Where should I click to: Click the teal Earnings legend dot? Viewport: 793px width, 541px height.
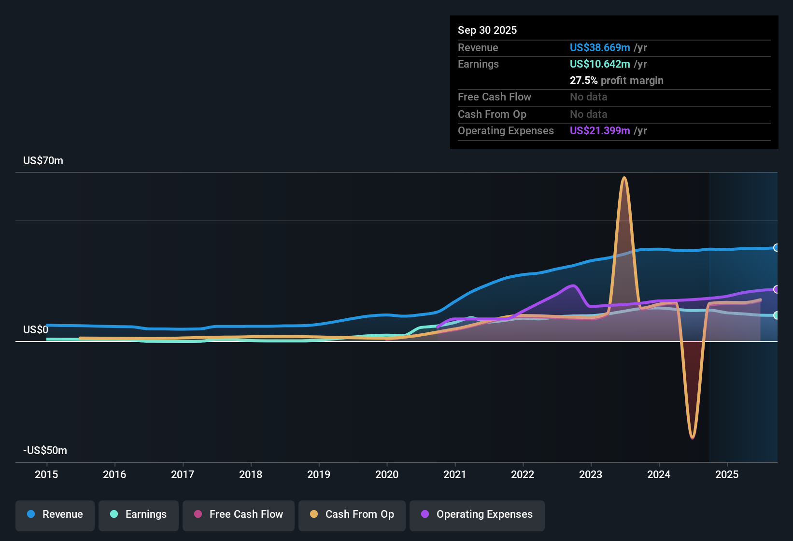(114, 514)
